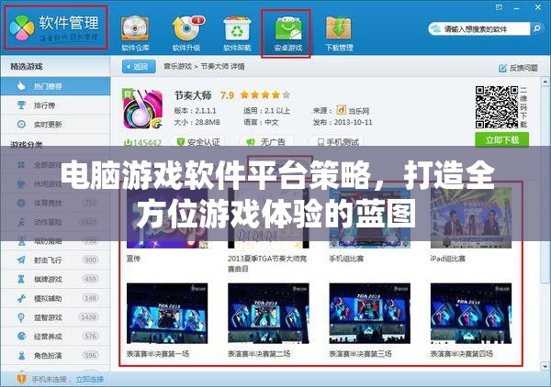Click the 模拟辅助 wrench icon
The width and height of the screenshot is (551, 387).
(x=21, y=298)
